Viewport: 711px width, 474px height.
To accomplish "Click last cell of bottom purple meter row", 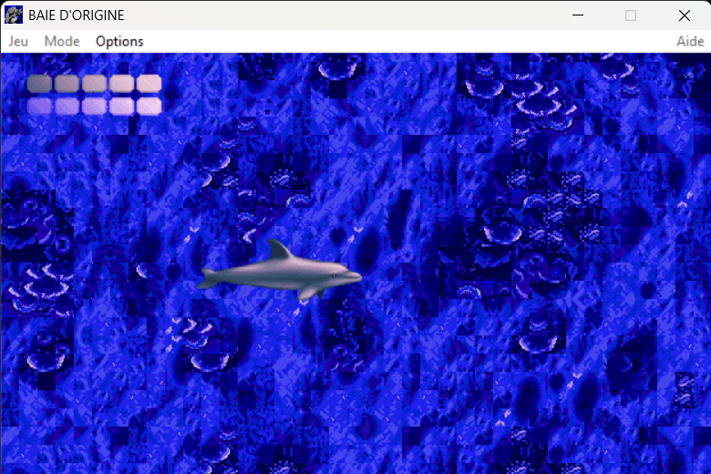I will coord(149,106).
